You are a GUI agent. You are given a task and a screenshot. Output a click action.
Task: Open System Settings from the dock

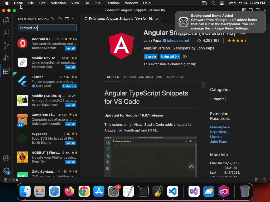pos(114,191)
